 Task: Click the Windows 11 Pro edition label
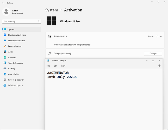click(70, 21)
